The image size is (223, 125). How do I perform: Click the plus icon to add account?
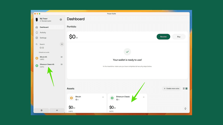click(61, 44)
